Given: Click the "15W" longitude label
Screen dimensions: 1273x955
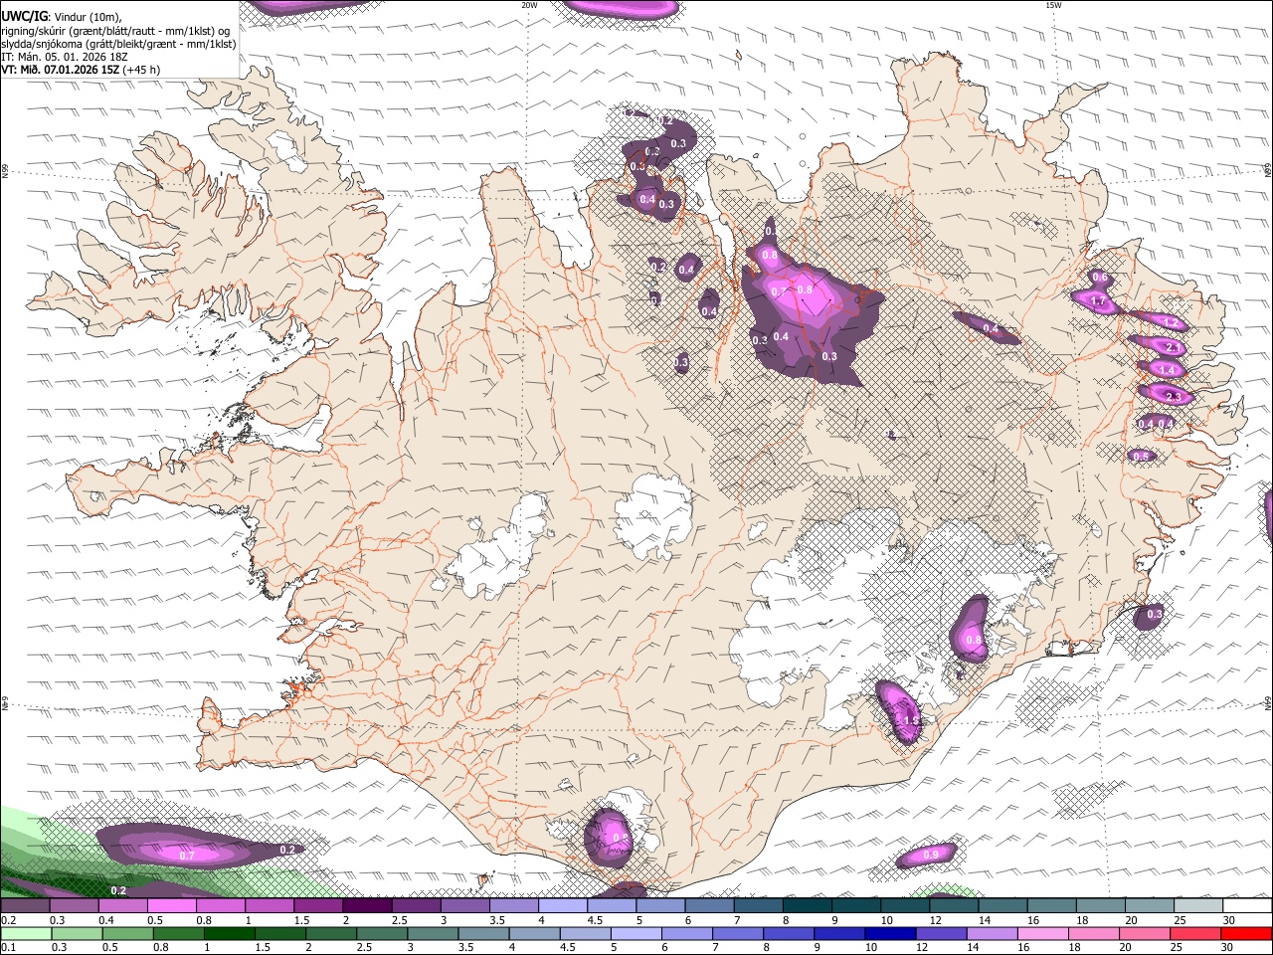Looking at the screenshot, I should 1053,5.
